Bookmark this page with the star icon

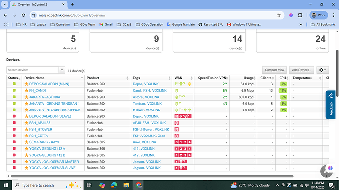(x=279, y=15)
